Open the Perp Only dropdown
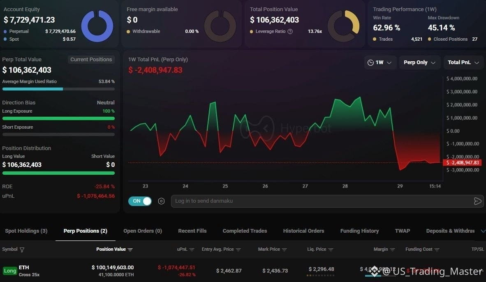The height and width of the screenshot is (282, 486). coord(420,62)
